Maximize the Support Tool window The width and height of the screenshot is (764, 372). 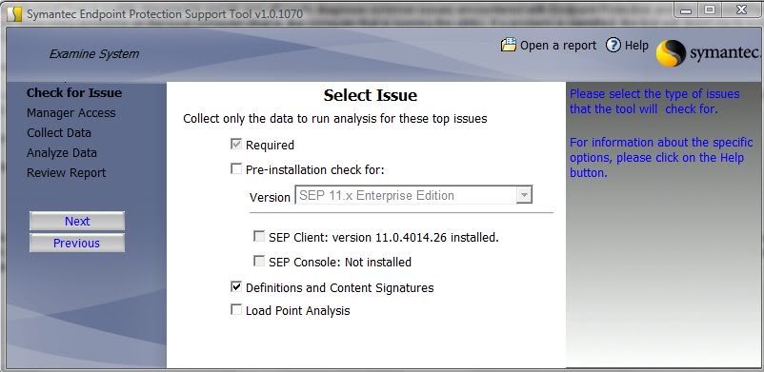[710, 10]
